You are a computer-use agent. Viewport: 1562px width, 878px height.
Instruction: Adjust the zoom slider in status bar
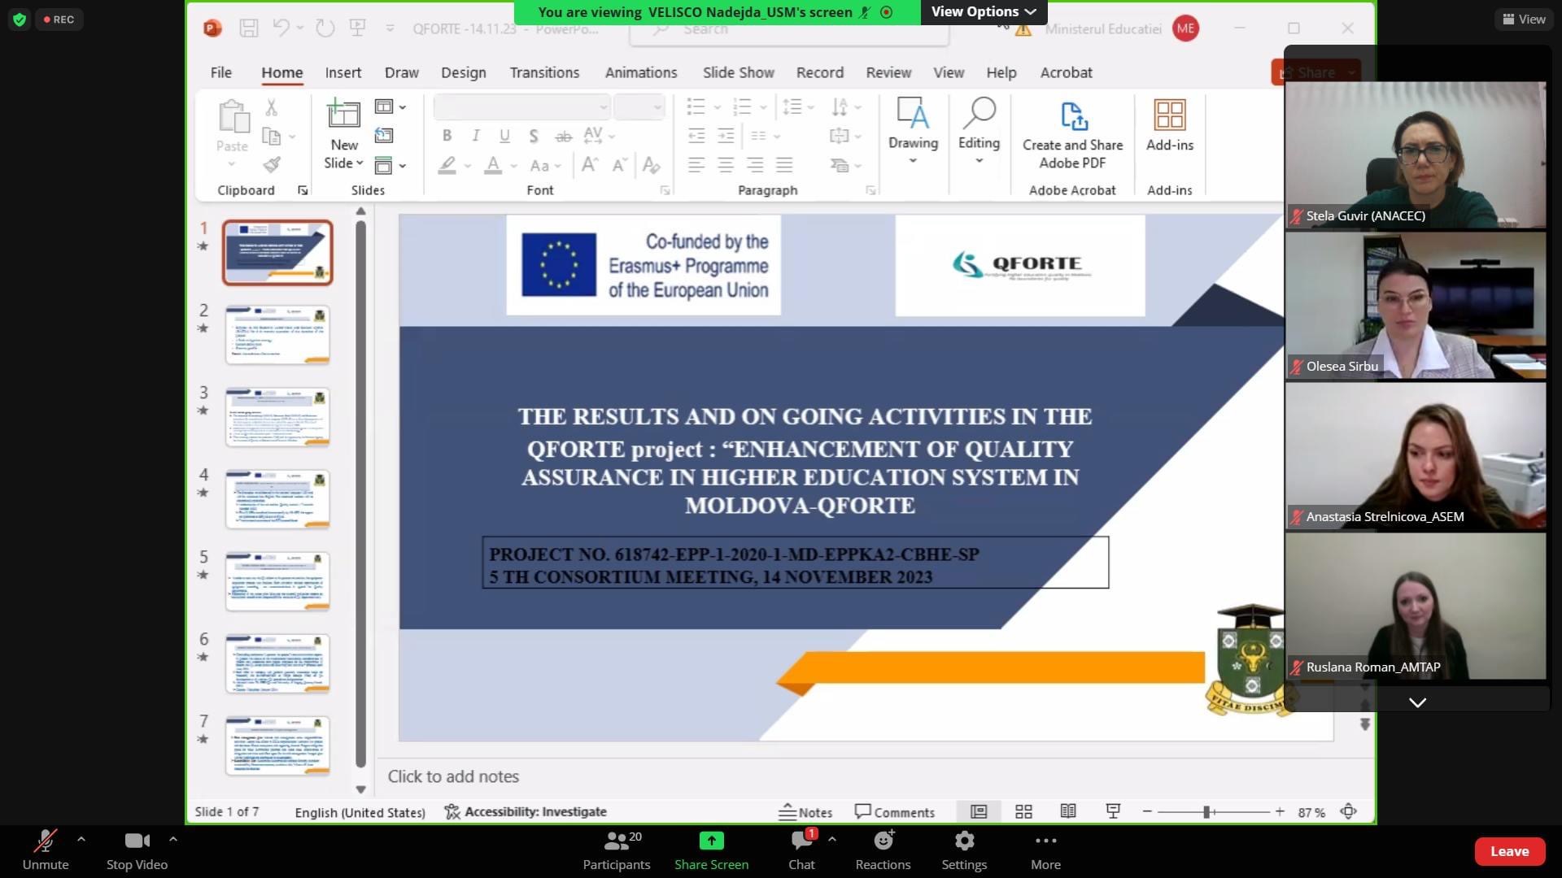(x=1208, y=811)
